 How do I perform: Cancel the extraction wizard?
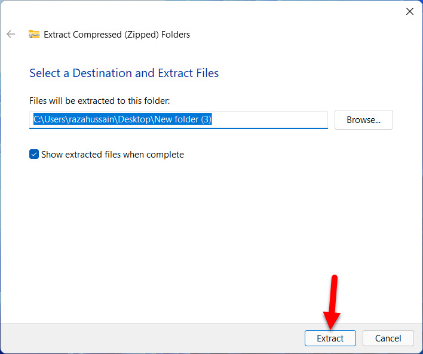click(x=388, y=338)
